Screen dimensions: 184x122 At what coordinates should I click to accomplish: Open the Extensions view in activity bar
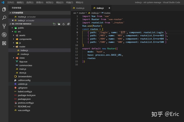(4, 43)
